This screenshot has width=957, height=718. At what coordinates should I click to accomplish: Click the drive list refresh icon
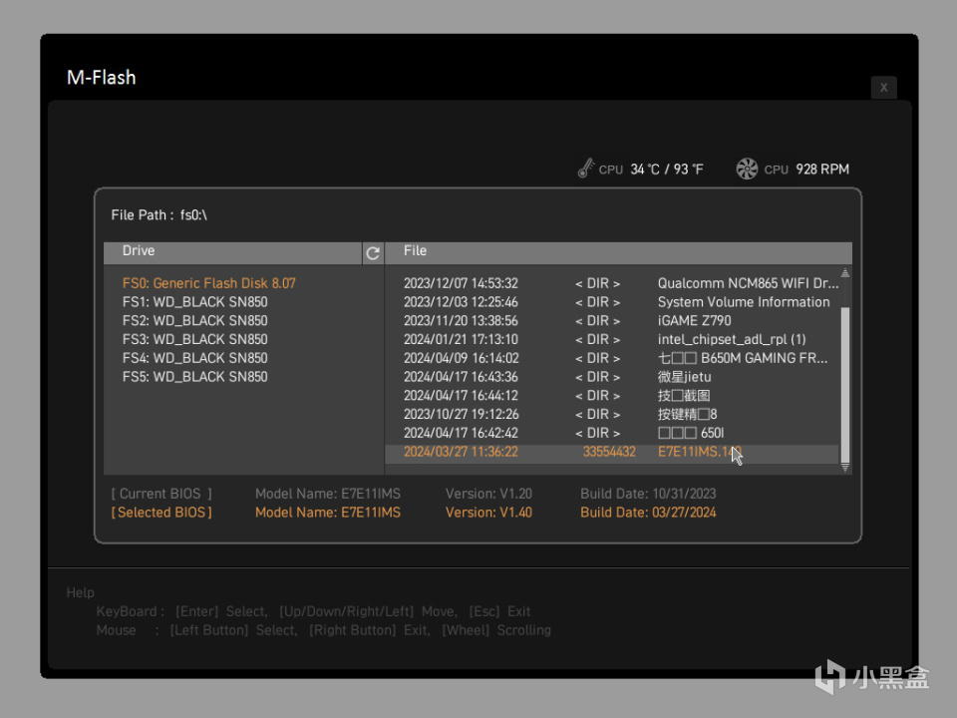pyautogui.click(x=373, y=253)
